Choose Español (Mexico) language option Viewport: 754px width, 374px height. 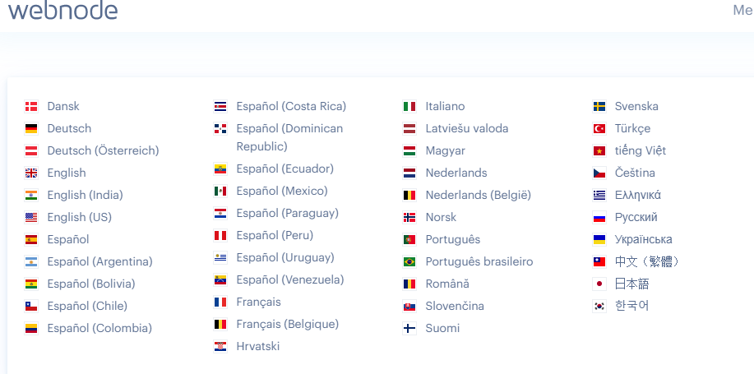(281, 191)
